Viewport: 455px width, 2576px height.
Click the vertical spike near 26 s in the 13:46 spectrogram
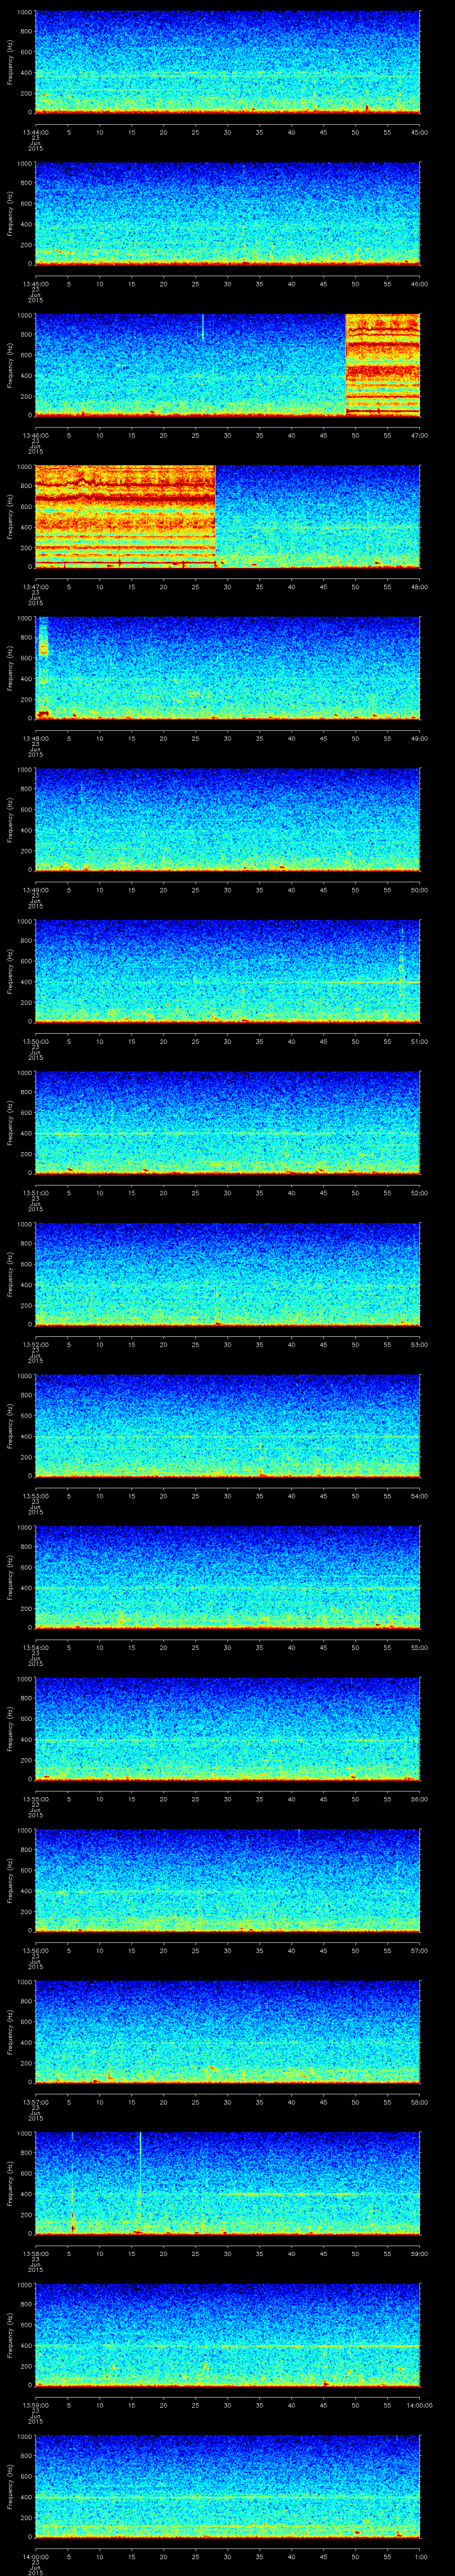(203, 327)
